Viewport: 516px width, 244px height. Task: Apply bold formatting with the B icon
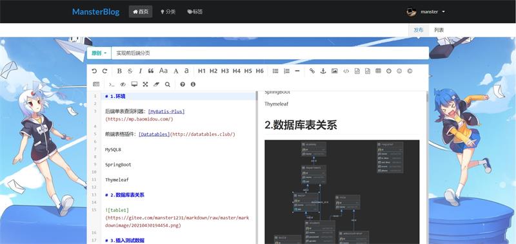pyautogui.click(x=119, y=71)
